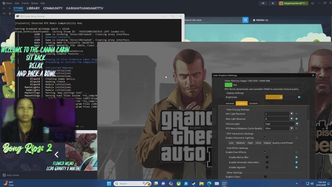The width and height of the screenshot is (332, 187).
Task: Reset Vignette via its blue dot
Action: 296,167
